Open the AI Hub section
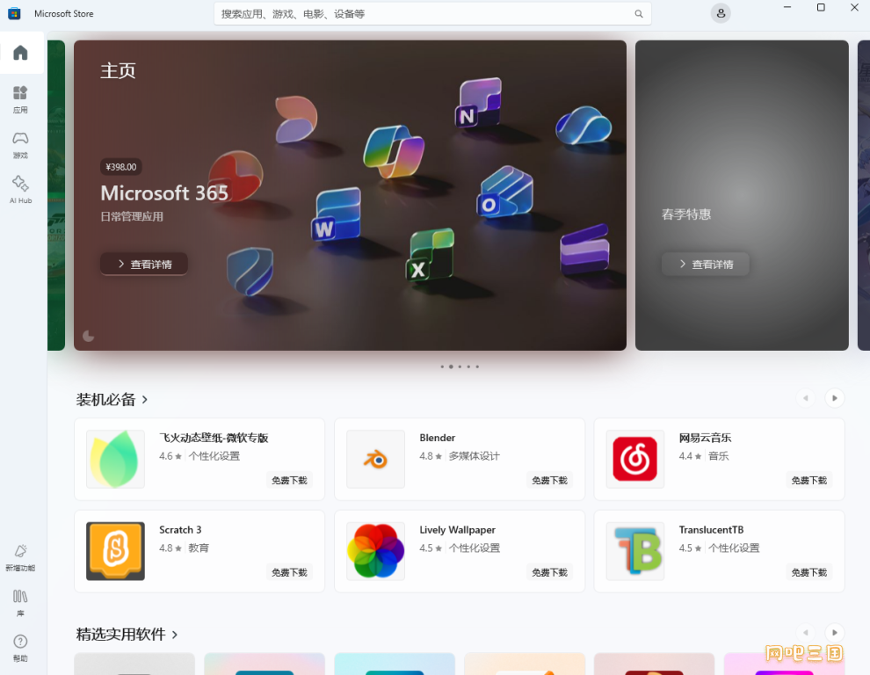Viewport: 870px width, 675px height. (x=20, y=190)
